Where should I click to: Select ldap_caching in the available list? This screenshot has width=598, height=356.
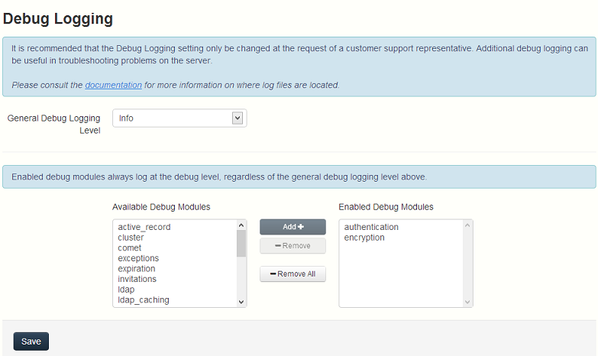click(x=144, y=300)
